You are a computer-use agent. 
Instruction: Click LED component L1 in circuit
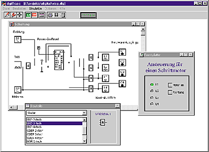105,57
